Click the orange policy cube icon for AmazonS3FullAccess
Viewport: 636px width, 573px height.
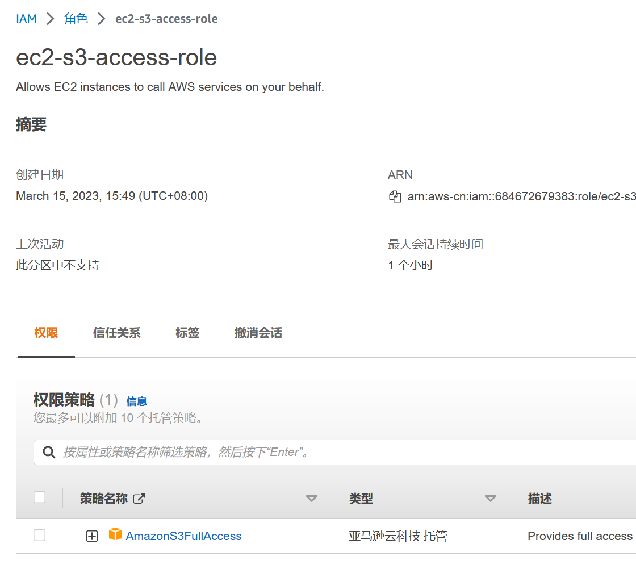pyautogui.click(x=115, y=534)
